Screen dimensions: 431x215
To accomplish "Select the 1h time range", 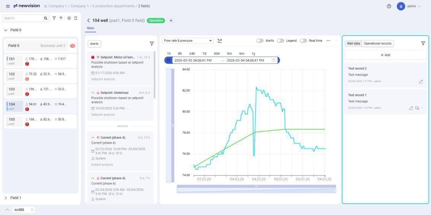I will click(x=169, y=54).
